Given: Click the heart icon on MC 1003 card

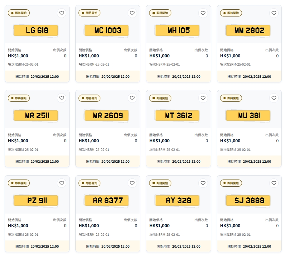Looking at the screenshot, I should click(132, 13).
